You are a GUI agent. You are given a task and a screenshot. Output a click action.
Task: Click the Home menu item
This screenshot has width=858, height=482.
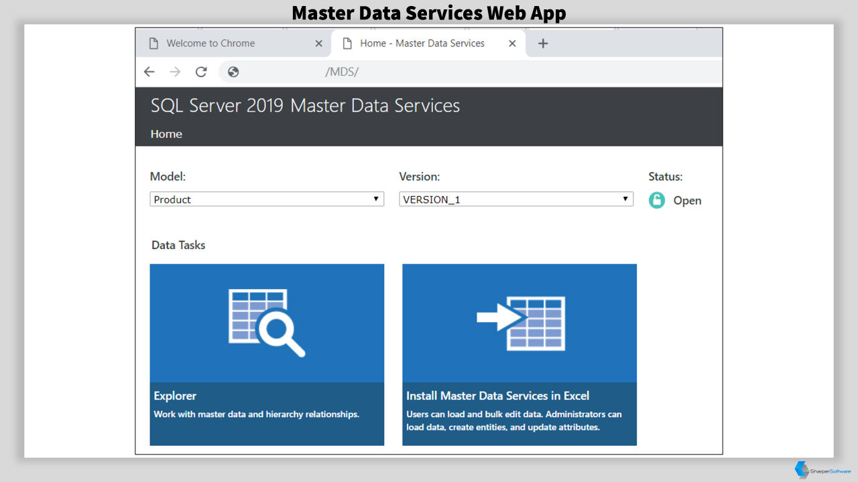point(166,134)
